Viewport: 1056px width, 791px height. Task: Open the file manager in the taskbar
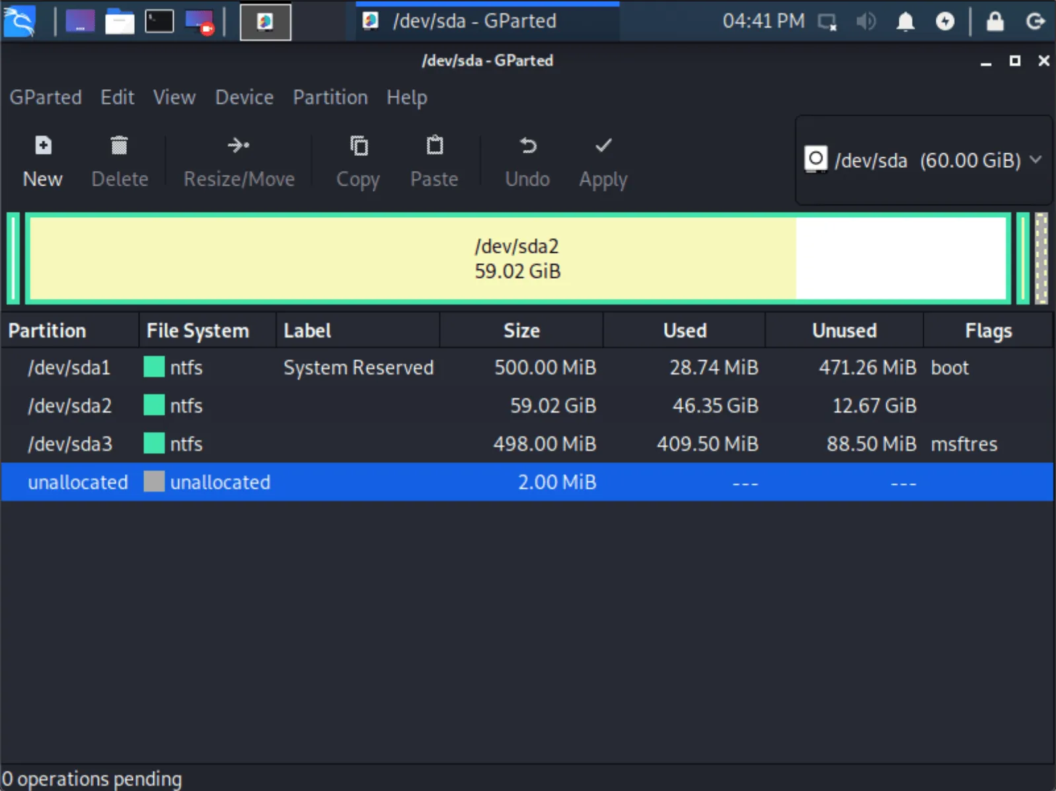[120, 22]
